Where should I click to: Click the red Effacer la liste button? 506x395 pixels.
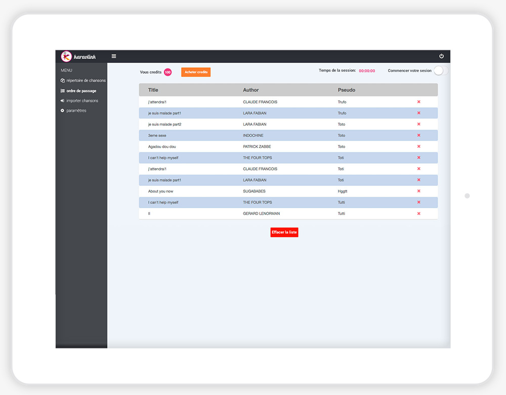click(x=284, y=232)
